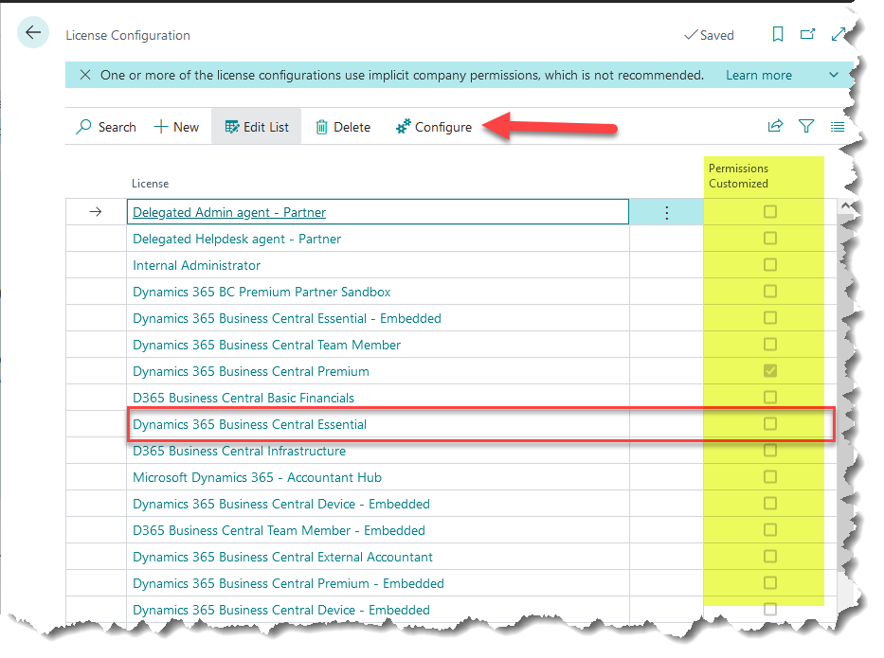Uncheck Permissions Customized for Business Central Premium
This screenshot has width=884, height=658.
click(769, 371)
